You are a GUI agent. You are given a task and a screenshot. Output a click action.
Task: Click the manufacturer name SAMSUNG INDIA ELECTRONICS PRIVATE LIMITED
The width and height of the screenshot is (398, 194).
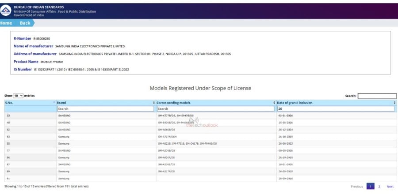90,46
